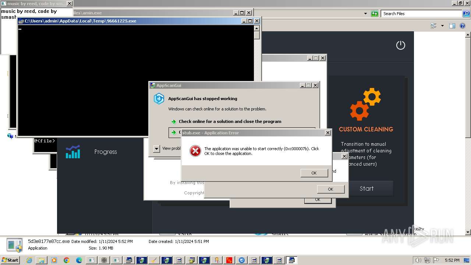The width and height of the screenshot is (471, 265).
Task: Click the network tray icon
Action: [x=427, y=260]
